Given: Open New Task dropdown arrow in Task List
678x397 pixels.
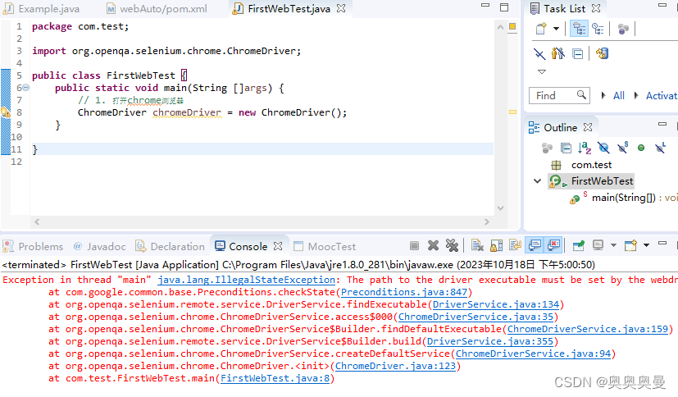Looking at the screenshot, I should (556, 29).
